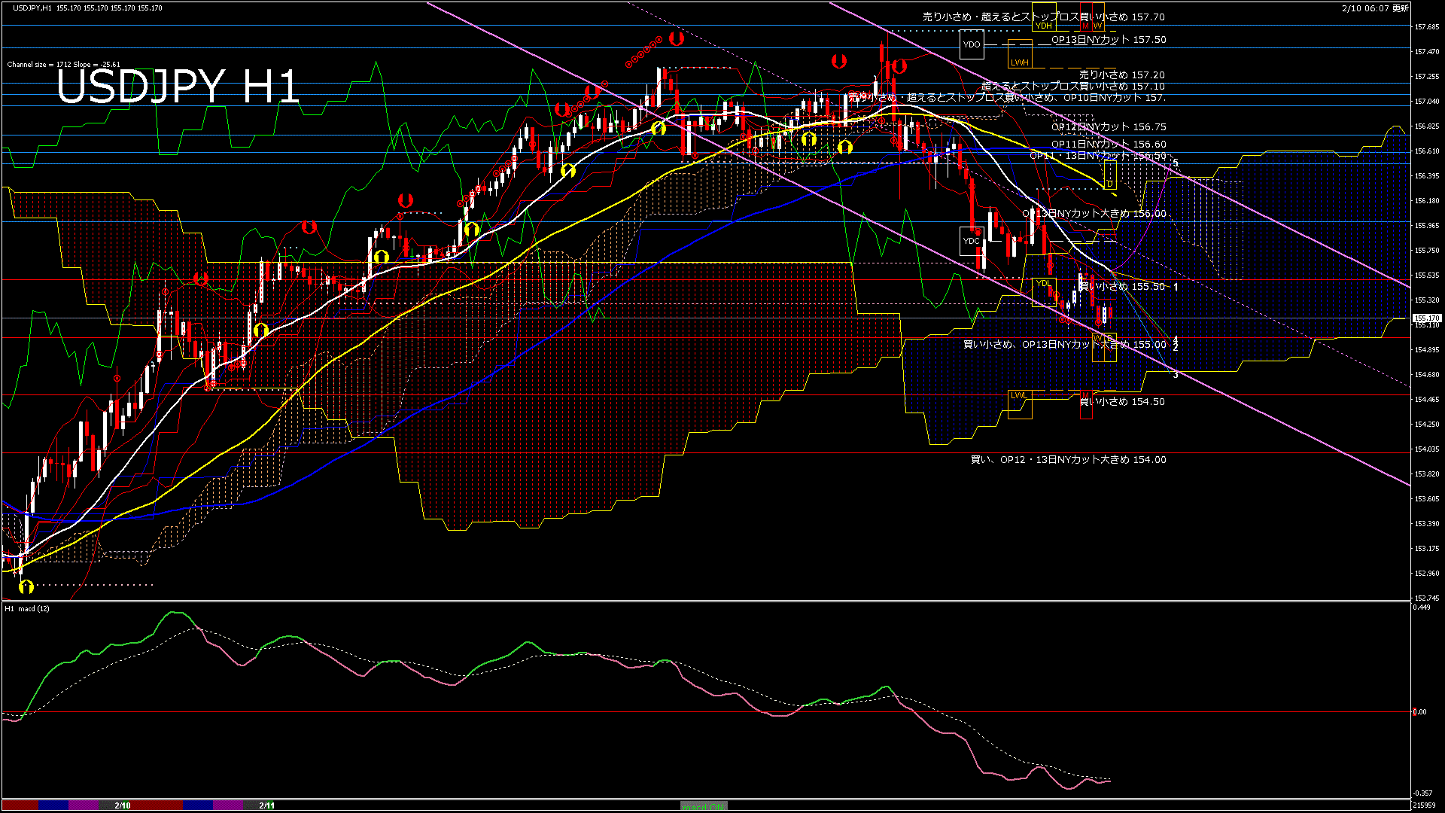Screen dimensions: 1445x813
Task: Click the Channel size Slope info text
Action: [63, 65]
